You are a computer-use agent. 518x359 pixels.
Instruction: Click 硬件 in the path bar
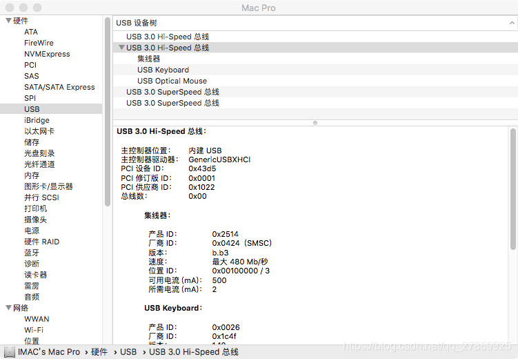[99, 352]
